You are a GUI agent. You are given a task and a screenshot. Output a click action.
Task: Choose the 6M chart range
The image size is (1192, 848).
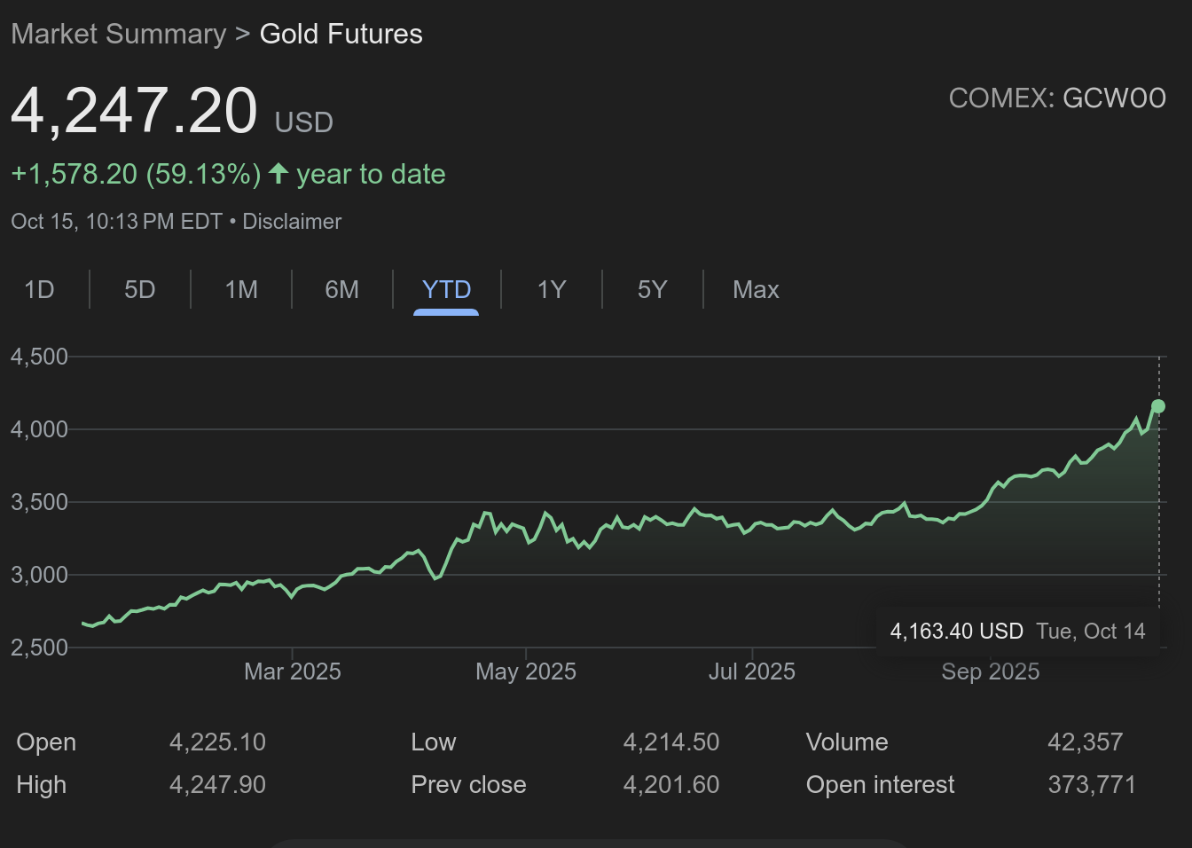[342, 290]
